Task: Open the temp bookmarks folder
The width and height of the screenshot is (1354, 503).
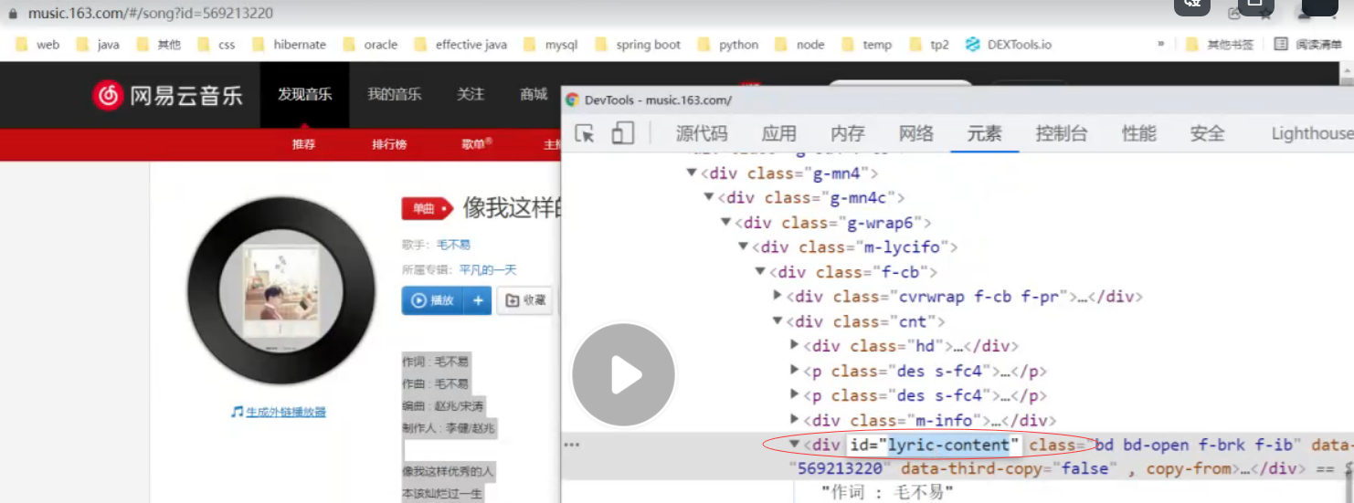Action: [866, 44]
